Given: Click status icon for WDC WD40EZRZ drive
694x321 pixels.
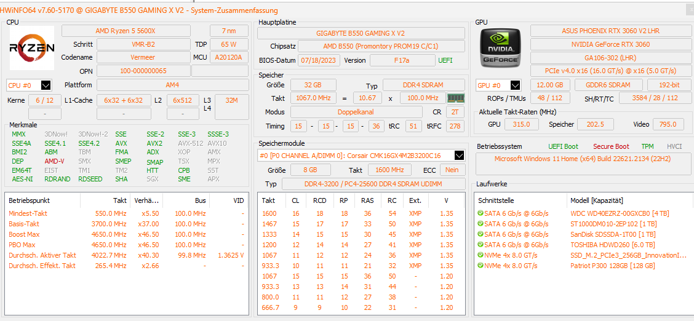Looking at the screenshot, I should (x=481, y=213).
